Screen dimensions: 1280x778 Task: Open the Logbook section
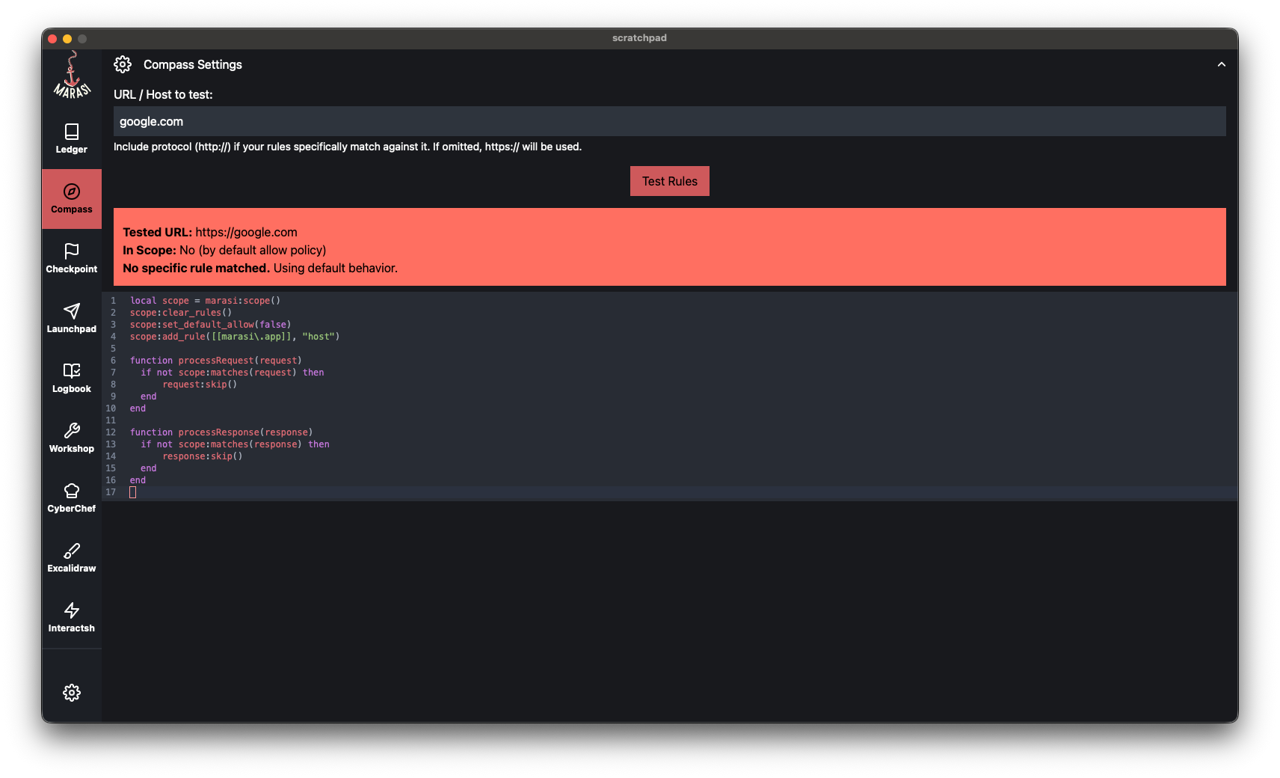coord(72,379)
